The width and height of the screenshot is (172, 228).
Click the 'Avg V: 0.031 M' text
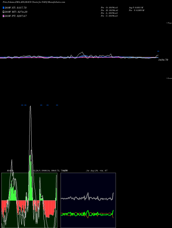[136, 8]
